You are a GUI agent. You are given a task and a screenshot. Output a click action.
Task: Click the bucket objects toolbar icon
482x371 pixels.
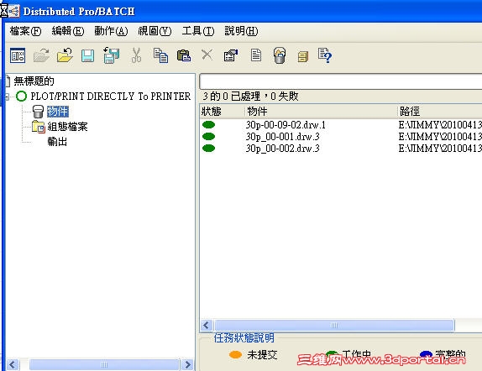(x=280, y=55)
